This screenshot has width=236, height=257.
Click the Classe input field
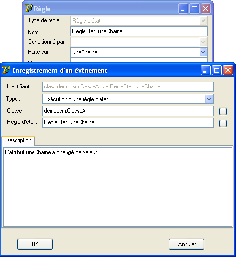(128, 111)
